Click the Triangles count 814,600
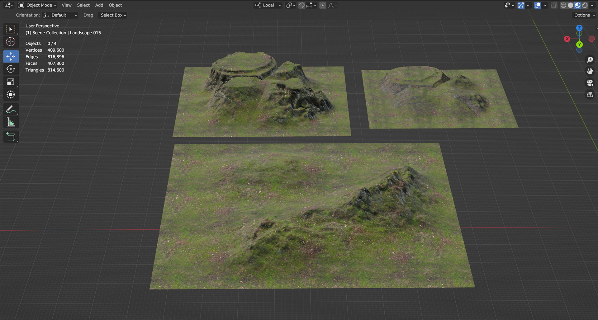Viewport: 598px width, 320px height. pos(56,70)
